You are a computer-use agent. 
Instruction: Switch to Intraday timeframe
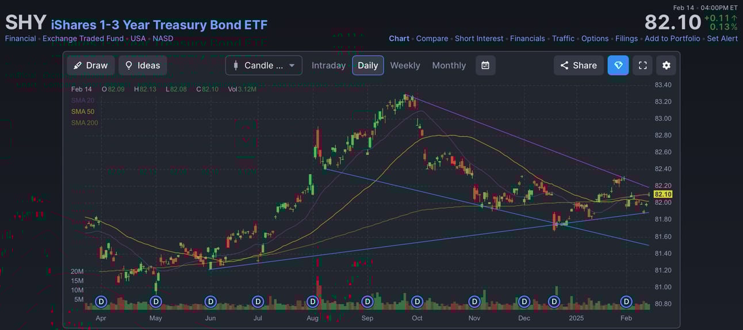click(x=328, y=66)
